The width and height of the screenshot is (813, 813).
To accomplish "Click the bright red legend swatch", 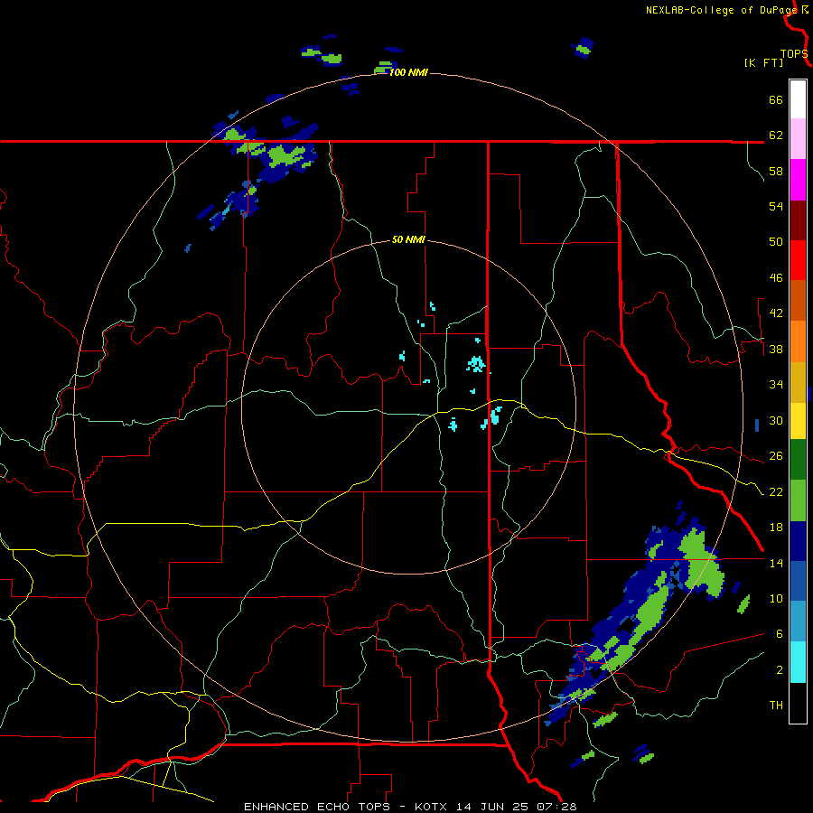I will (x=798, y=260).
